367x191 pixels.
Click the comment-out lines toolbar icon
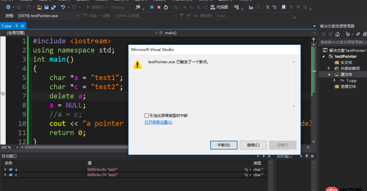click(267, 7)
